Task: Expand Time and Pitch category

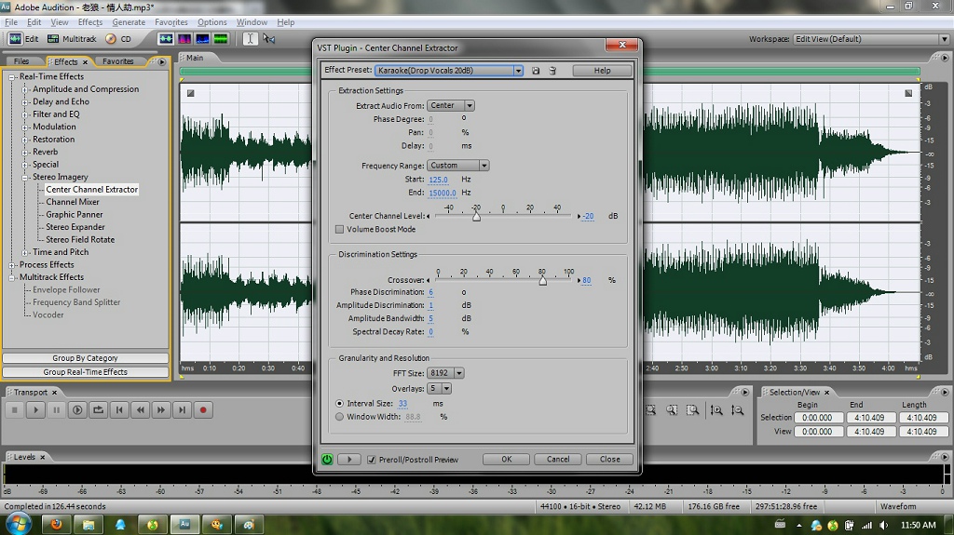Action: (x=24, y=252)
